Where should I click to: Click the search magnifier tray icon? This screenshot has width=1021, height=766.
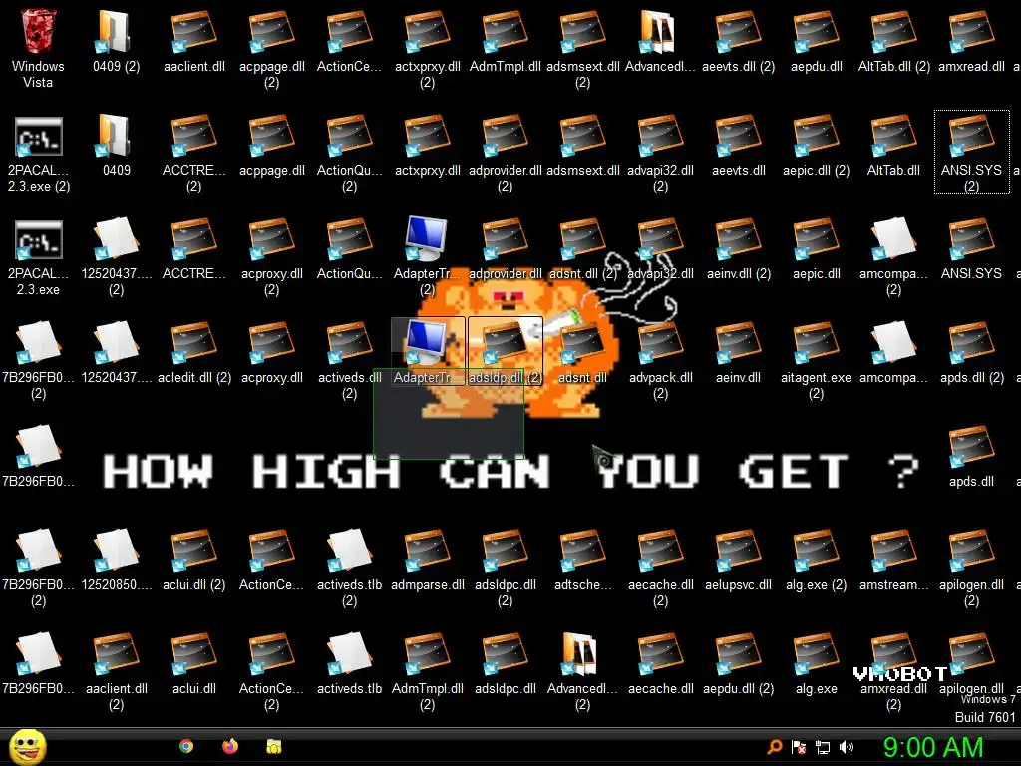pyautogui.click(x=774, y=747)
